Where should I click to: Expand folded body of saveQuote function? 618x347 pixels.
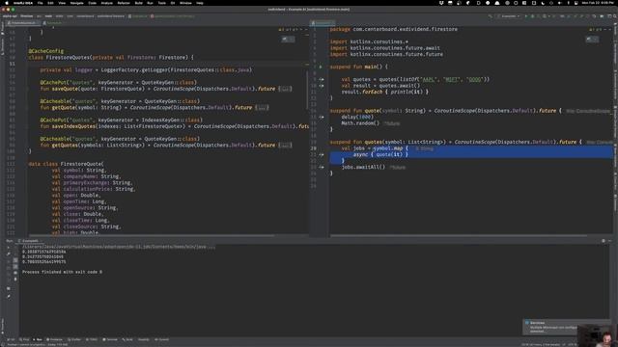(285, 89)
